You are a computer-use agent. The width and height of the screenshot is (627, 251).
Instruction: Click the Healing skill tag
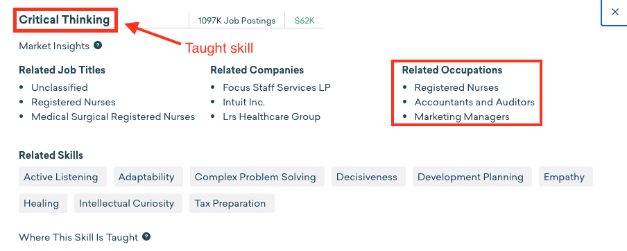point(43,203)
